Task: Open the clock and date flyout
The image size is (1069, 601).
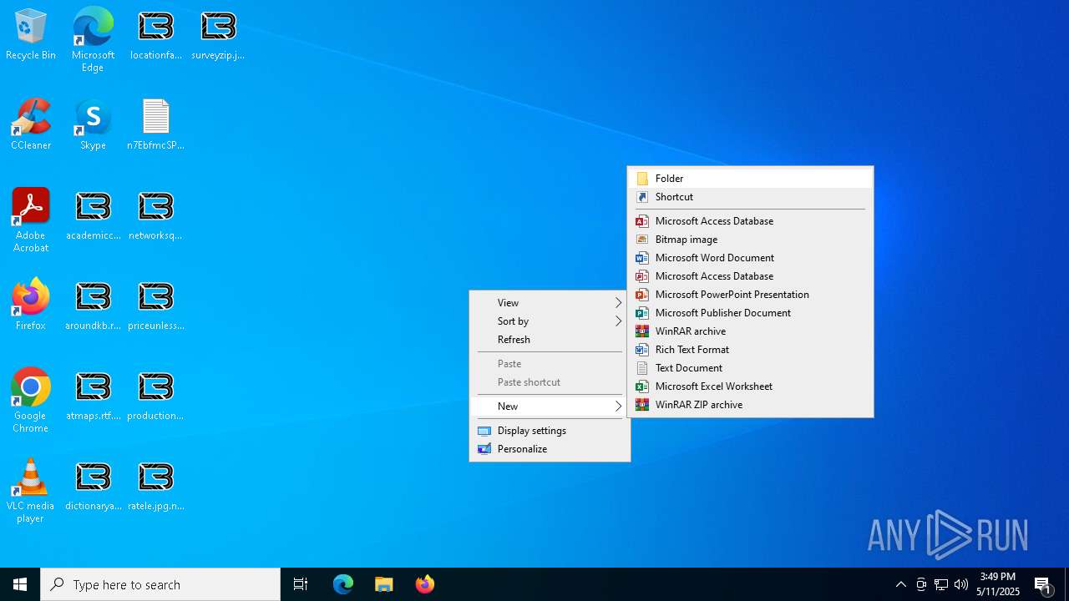Action: pos(998,584)
